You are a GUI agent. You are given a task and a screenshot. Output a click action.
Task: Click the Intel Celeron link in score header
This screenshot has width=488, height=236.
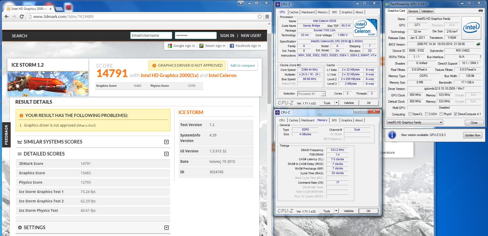point(223,75)
